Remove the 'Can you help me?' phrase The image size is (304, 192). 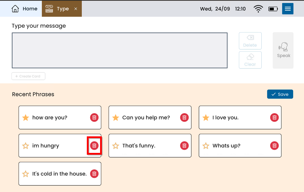(x=184, y=117)
